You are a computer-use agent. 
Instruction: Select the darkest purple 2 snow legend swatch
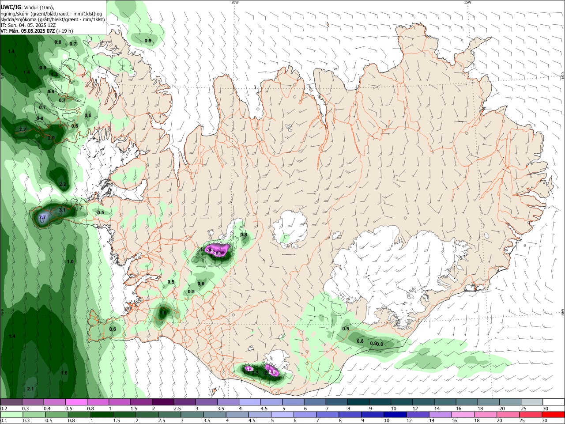[x=162, y=402]
